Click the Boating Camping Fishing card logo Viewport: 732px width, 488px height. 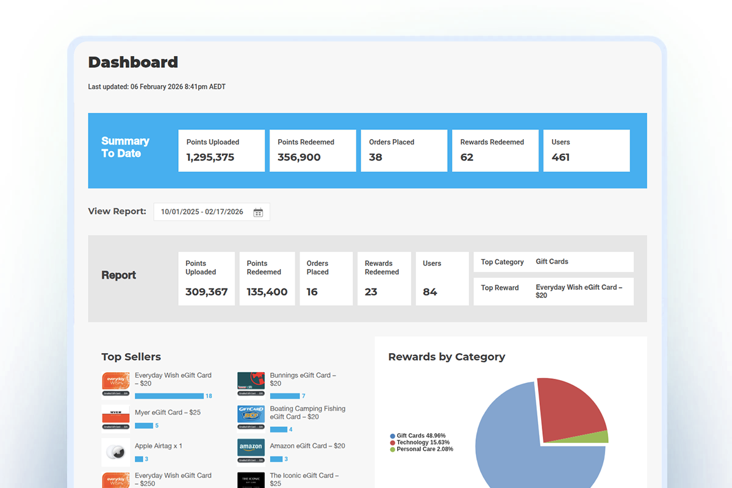(251, 414)
